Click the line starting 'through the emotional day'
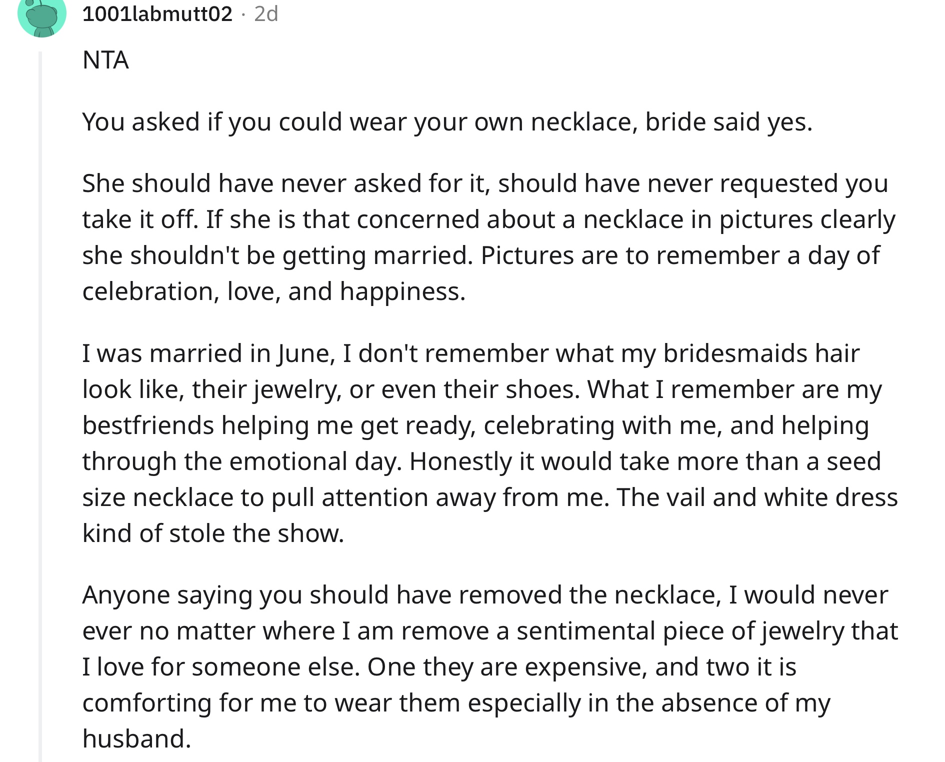 pyautogui.click(x=481, y=461)
